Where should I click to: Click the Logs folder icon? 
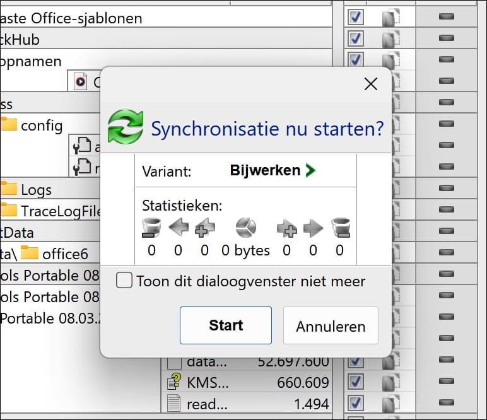click(8, 188)
